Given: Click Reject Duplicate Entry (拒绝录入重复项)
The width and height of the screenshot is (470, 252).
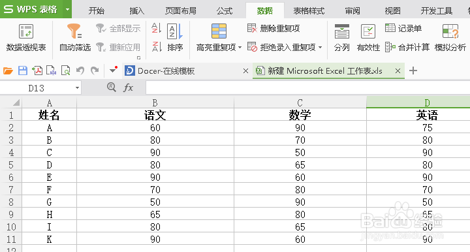Looking at the screenshot, I should pos(281,47).
